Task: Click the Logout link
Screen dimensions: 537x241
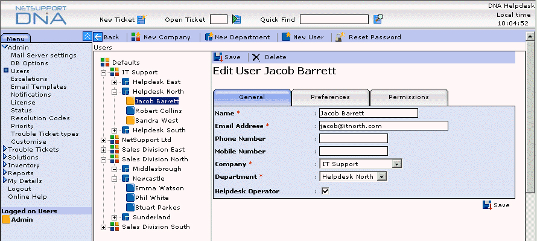Action: (19, 188)
